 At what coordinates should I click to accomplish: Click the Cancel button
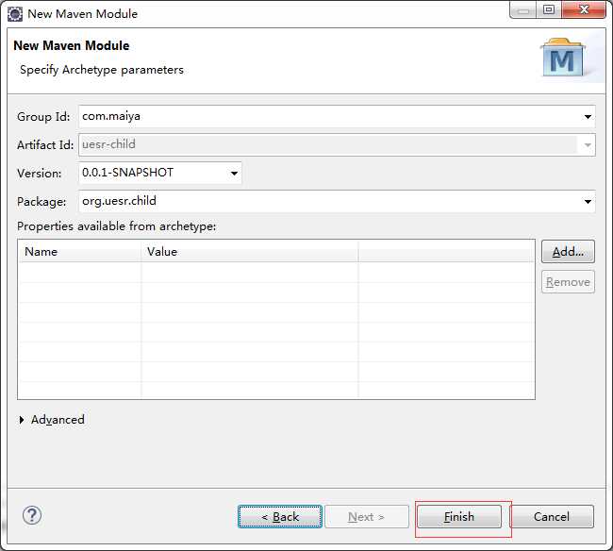click(x=552, y=517)
